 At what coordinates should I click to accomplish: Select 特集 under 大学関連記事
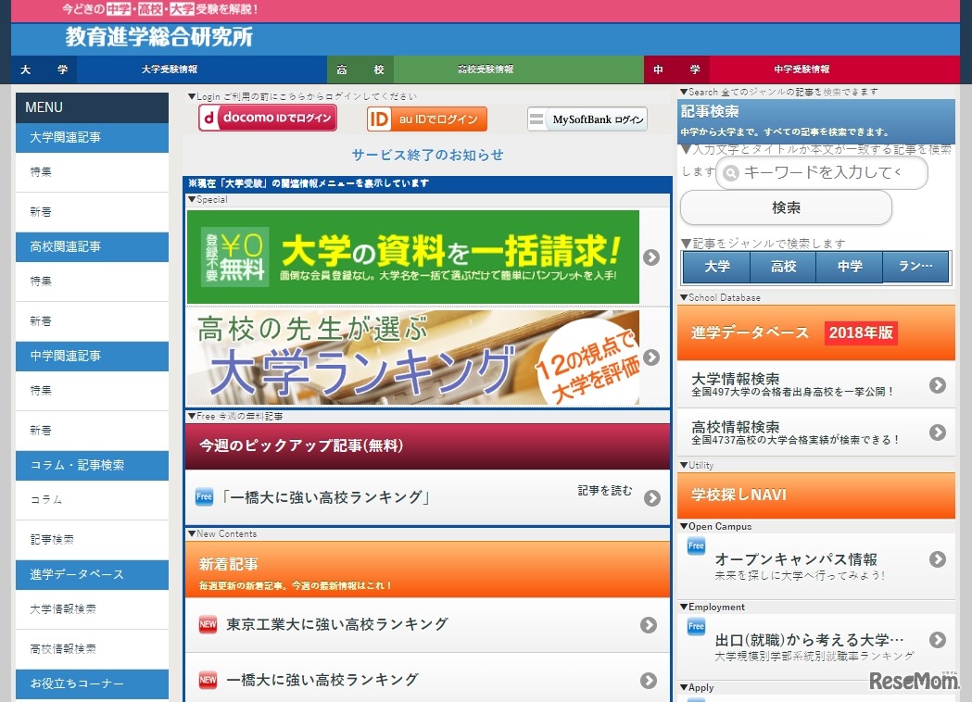92,172
